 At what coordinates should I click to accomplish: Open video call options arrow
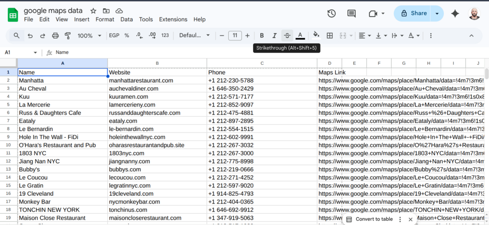coord(383,14)
